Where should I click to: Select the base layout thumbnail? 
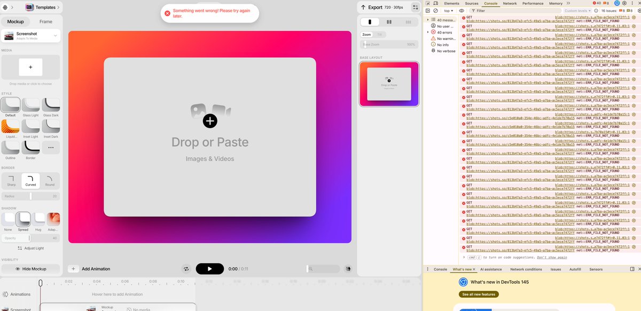point(389,84)
